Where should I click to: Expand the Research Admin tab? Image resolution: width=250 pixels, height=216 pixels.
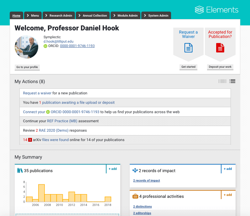click(58, 15)
